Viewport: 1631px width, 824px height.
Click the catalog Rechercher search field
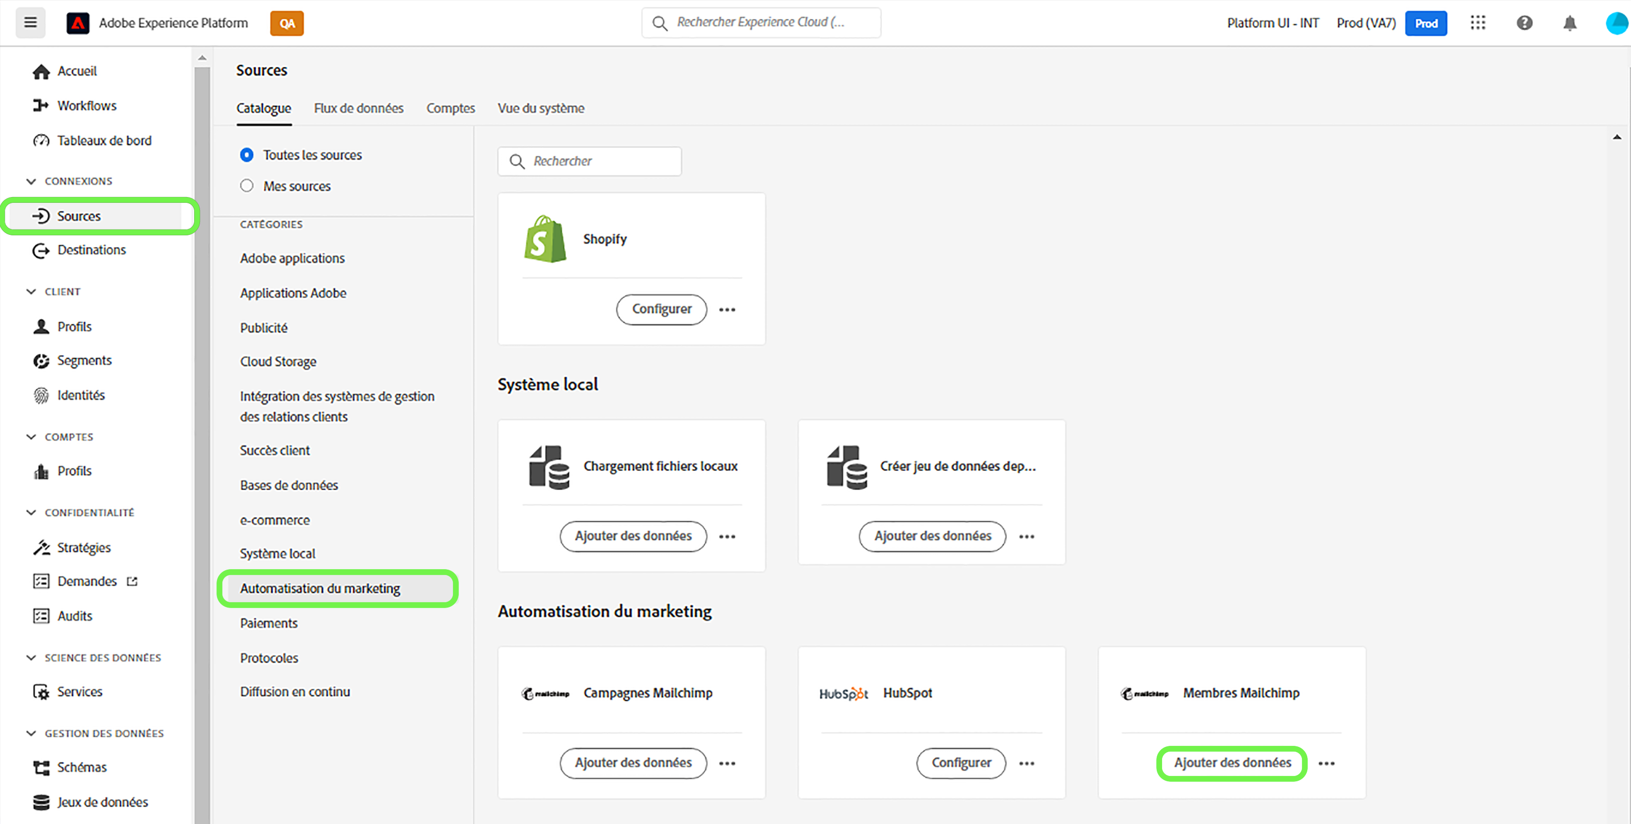coord(599,162)
